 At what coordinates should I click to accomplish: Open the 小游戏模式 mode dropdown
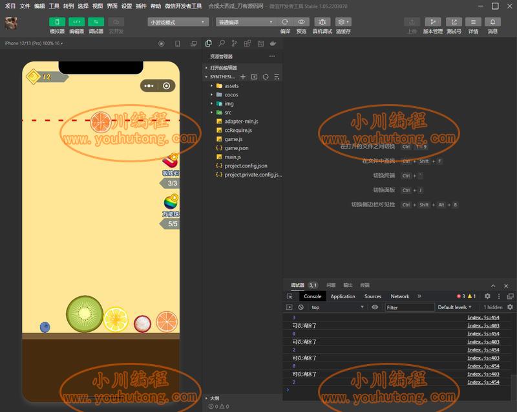178,22
